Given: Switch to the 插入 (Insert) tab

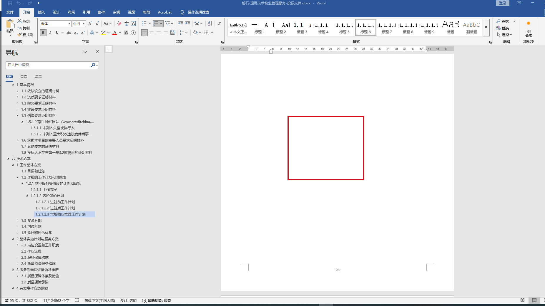Looking at the screenshot, I should (x=41, y=12).
